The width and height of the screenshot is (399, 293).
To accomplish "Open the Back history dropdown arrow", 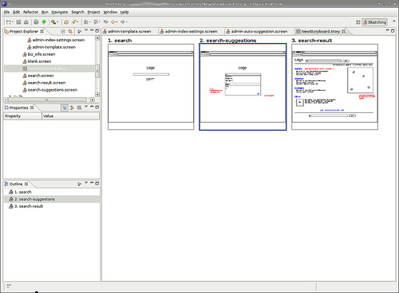I will 117,22.
